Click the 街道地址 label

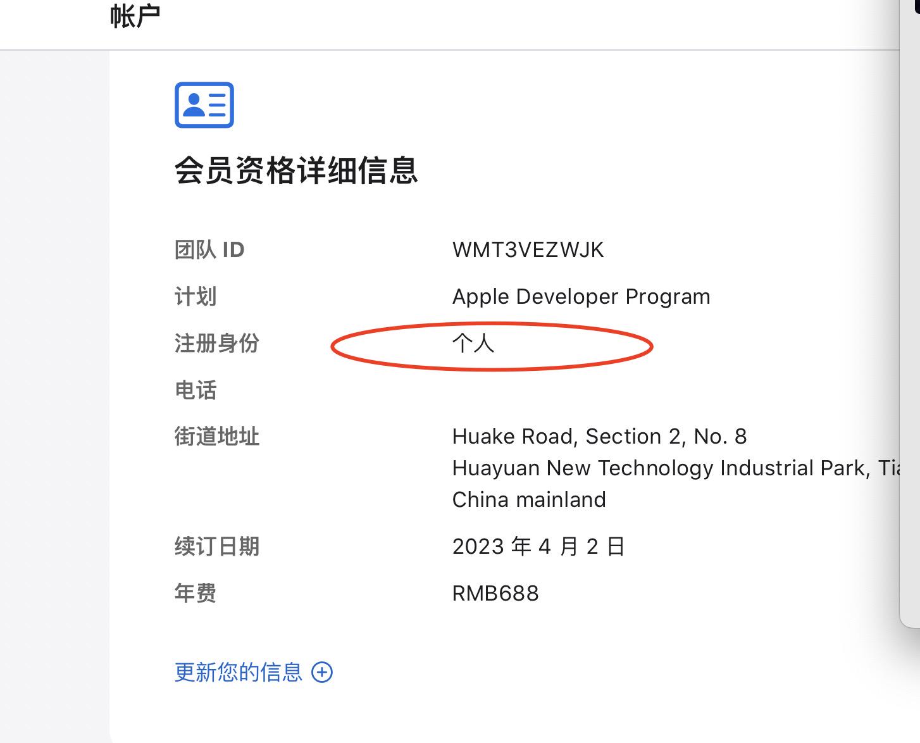[x=217, y=437]
